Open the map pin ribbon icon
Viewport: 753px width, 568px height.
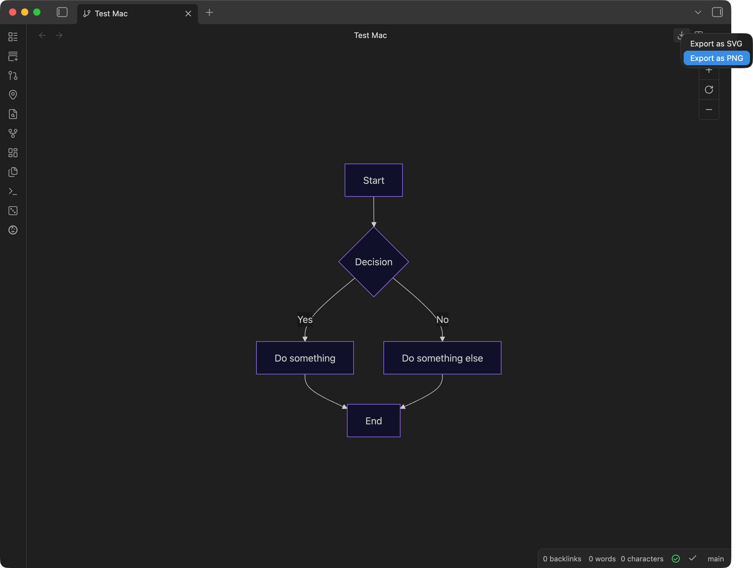(x=13, y=95)
